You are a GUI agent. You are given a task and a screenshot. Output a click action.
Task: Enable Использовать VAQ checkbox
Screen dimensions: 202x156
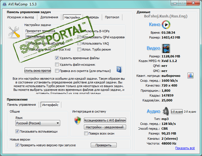[x=79, y=43]
